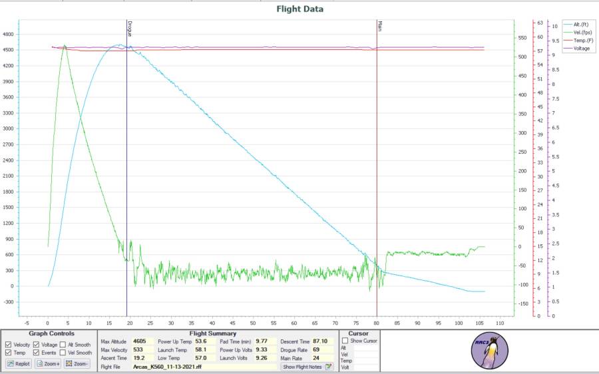Screen dimensions: 599x374
Task: Disable the Voltage trace checkbox
Action: [x=37, y=345]
